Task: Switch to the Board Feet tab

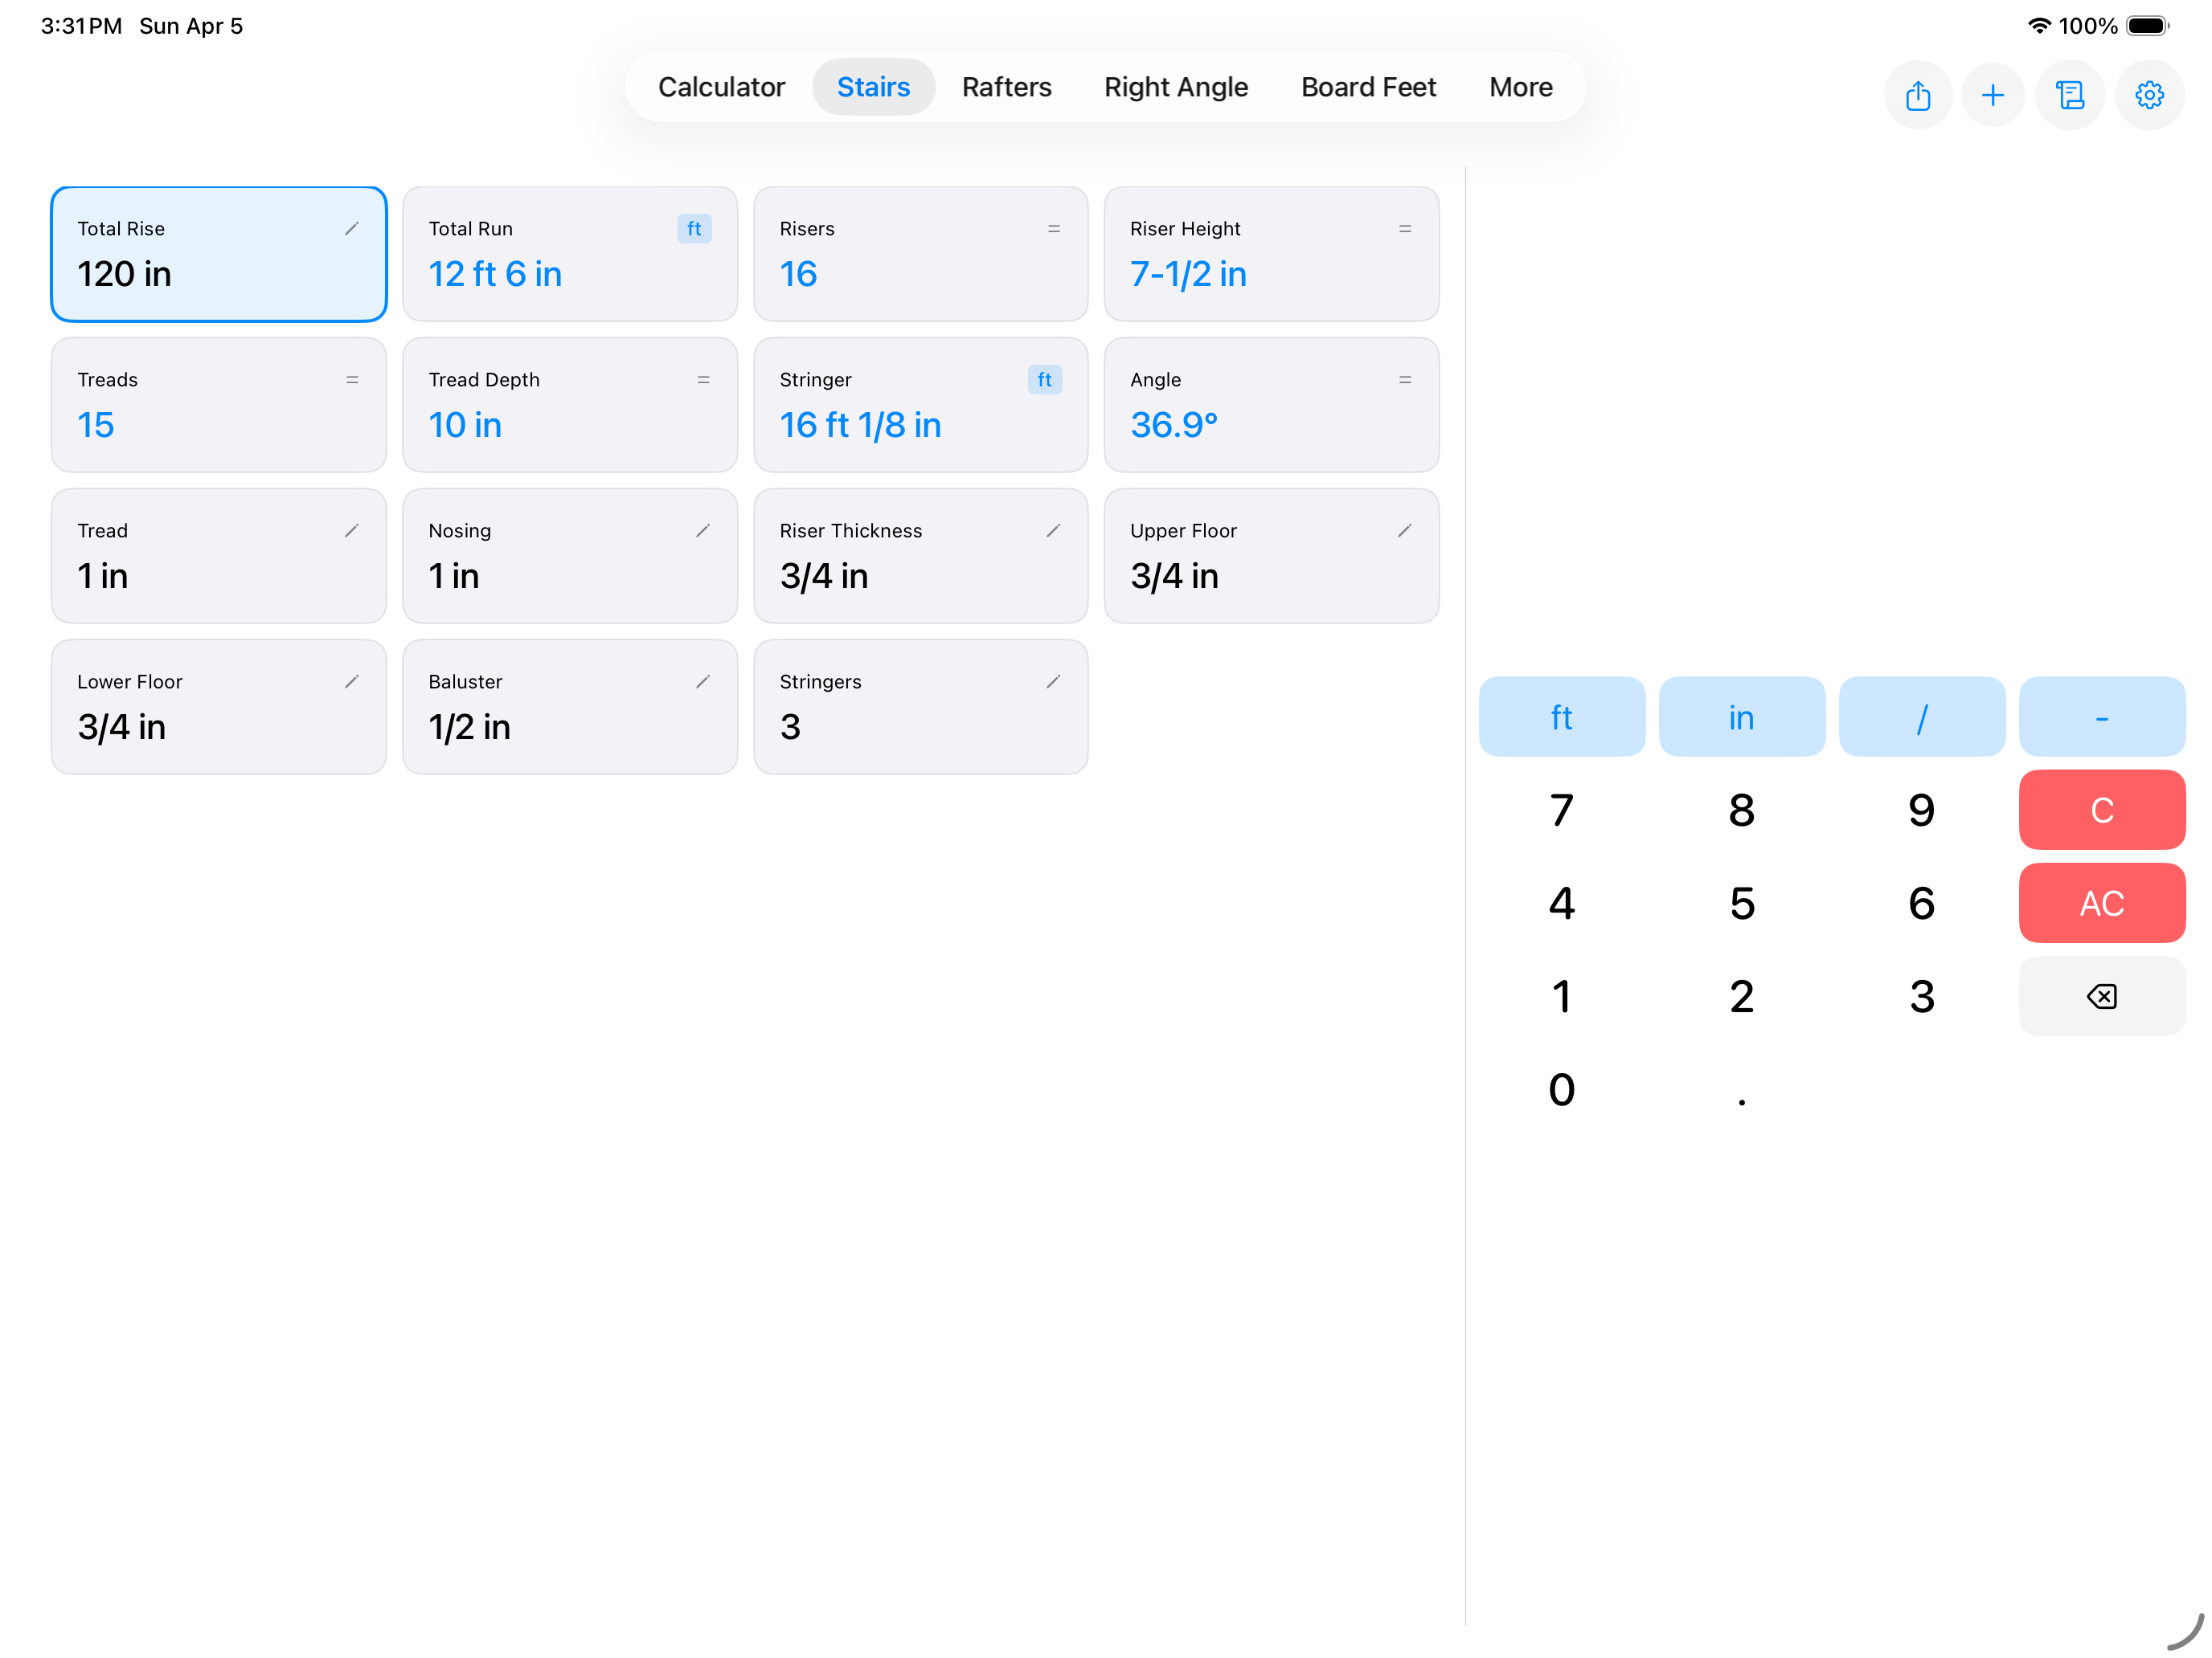Action: 1368,87
